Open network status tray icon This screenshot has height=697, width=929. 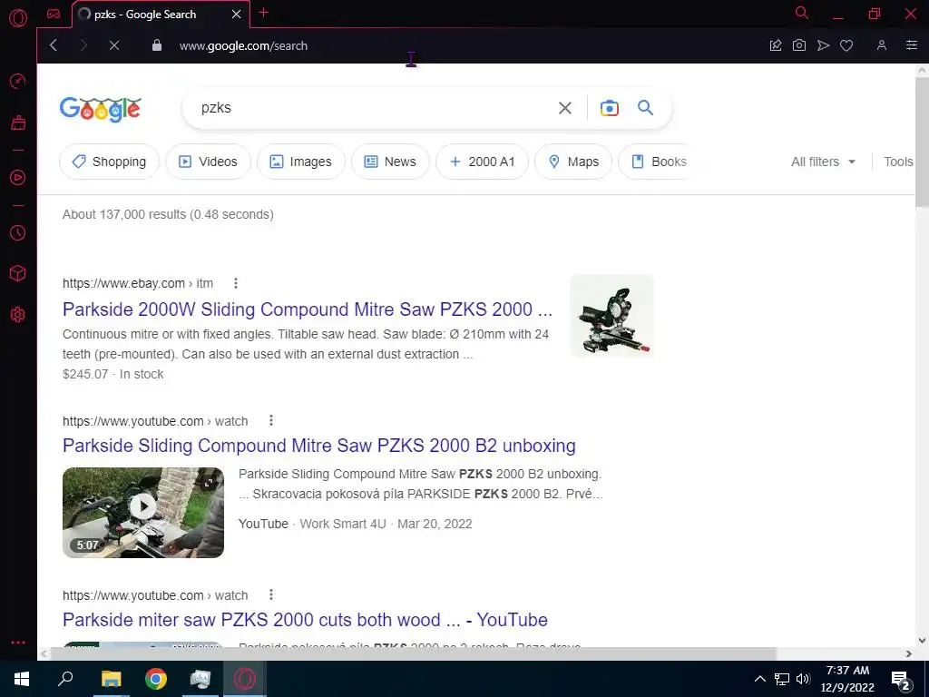pos(782,679)
